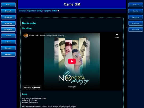Open the Noticias section
The image size is (144, 108).
[8, 42]
